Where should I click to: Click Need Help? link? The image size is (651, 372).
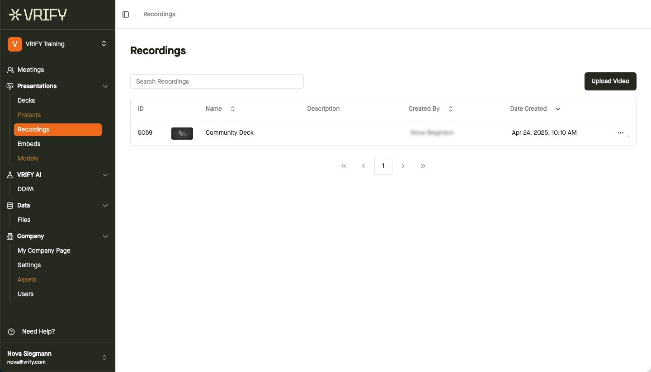[x=38, y=331]
